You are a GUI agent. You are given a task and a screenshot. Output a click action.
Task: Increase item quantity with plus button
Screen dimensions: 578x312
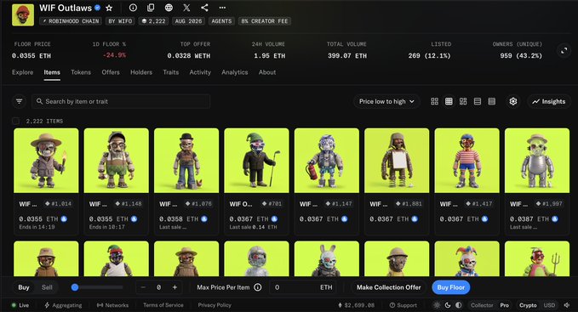click(175, 287)
